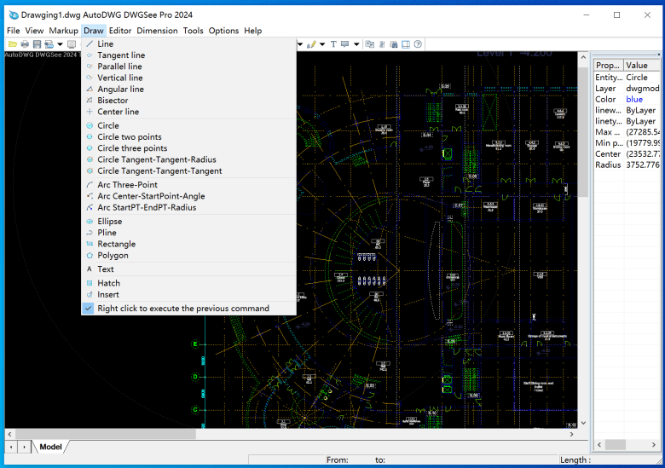The image size is (665, 468).
Task: Choose Bisector in Draw menu
Action: (188, 101)
